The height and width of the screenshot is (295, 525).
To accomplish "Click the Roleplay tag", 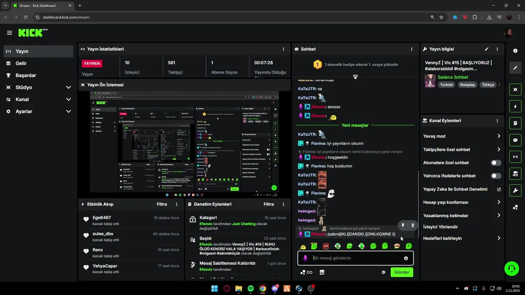I will click(467, 85).
